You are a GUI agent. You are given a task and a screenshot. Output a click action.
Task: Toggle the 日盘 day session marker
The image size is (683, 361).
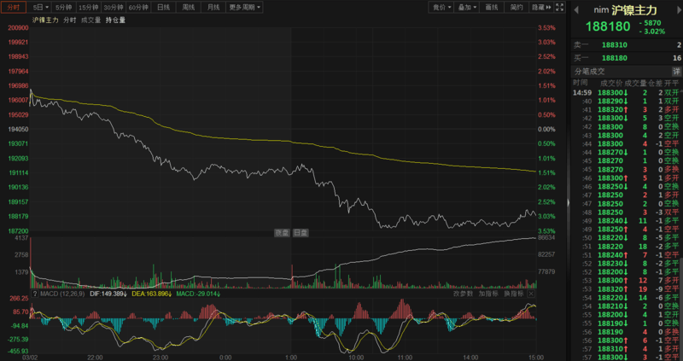coord(301,232)
